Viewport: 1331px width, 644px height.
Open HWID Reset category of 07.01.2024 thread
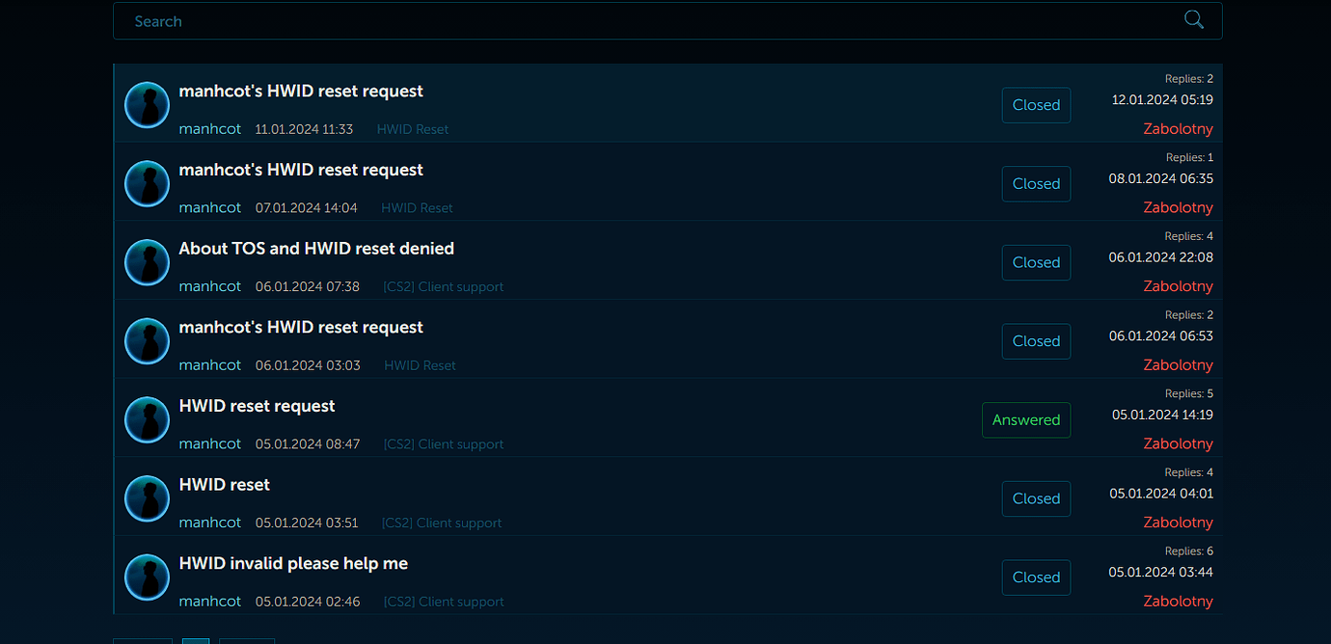[x=417, y=208]
